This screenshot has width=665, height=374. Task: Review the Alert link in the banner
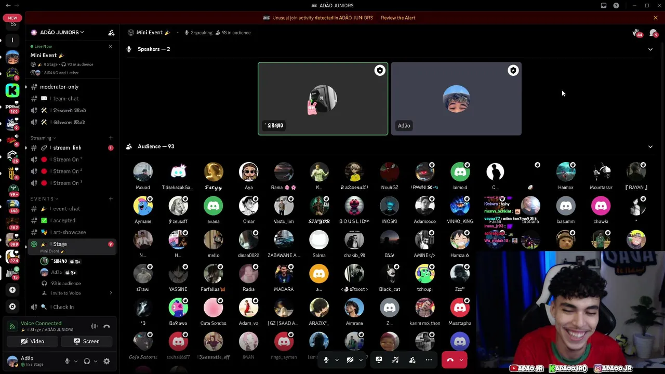tap(398, 18)
